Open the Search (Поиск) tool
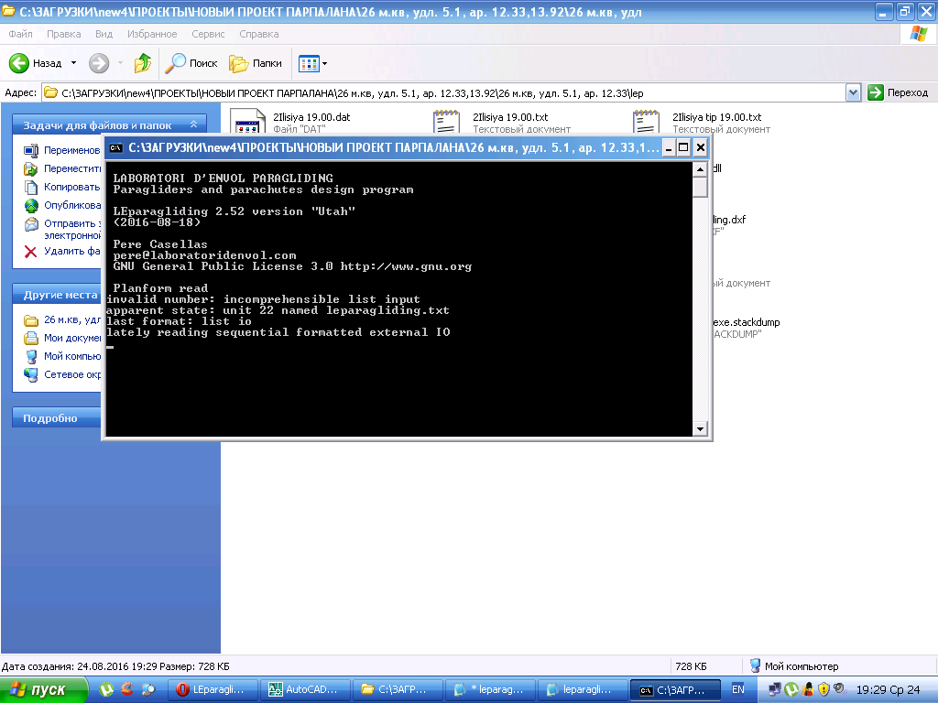The width and height of the screenshot is (938, 703). [x=191, y=63]
